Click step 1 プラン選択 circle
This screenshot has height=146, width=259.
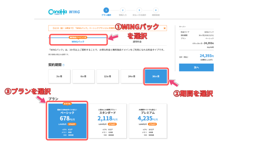(x=106, y=10)
